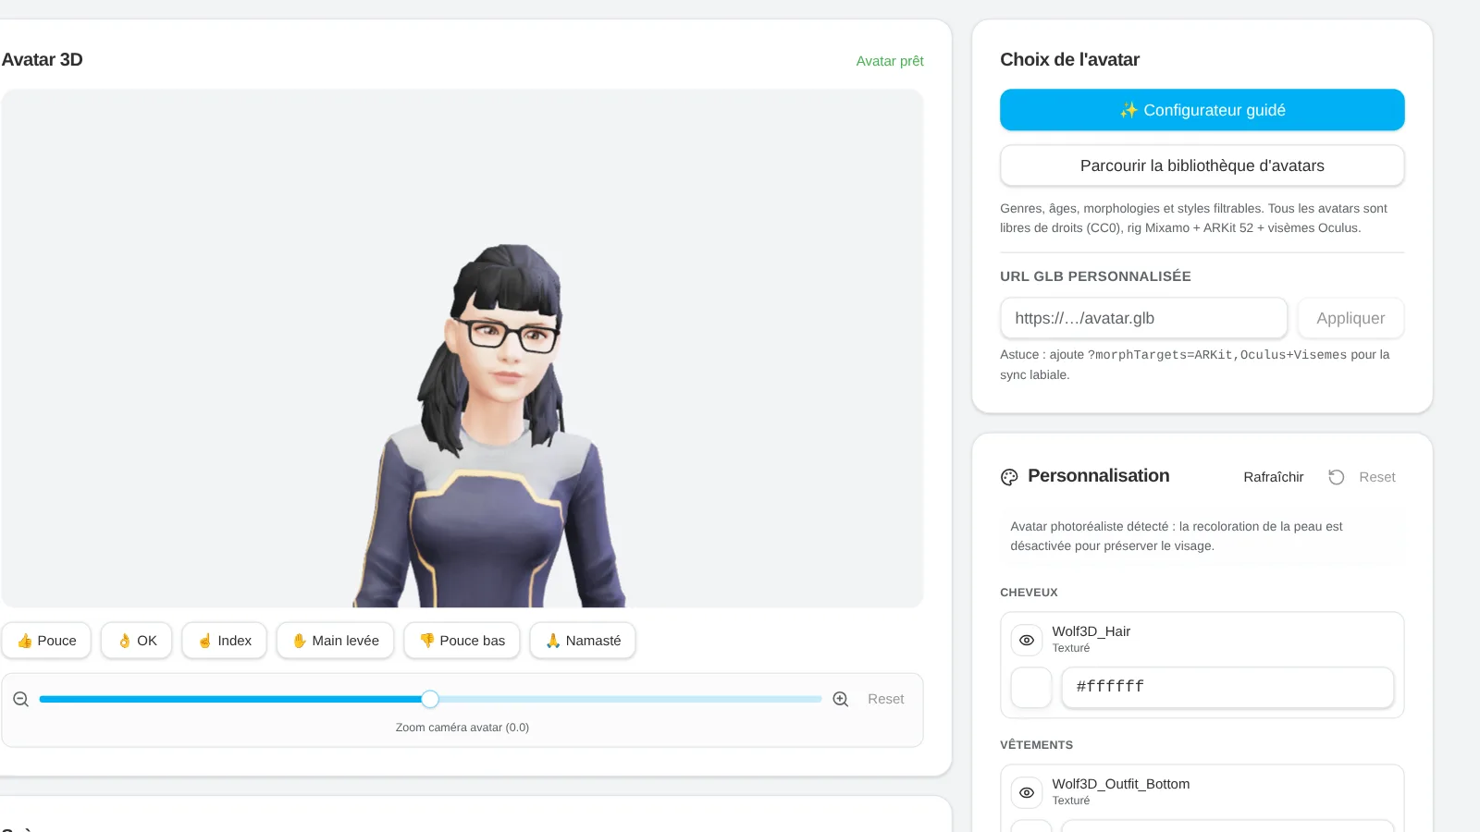Image resolution: width=1480 pixels, height=832 pixels.
Task: Click the CHEVEUX section label
Action: 1029,593
